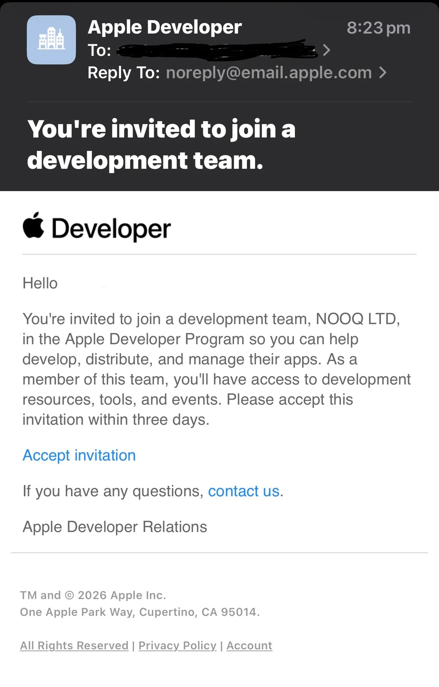Click the Developer wordmark text
The width and height of the screenshot is (439, 687).
click(x=111, y=229)
